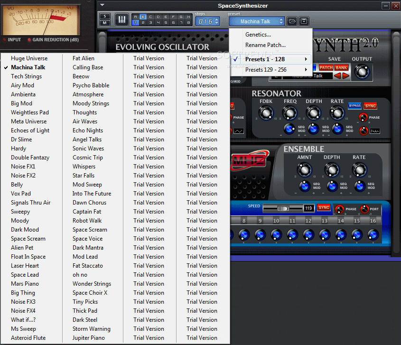Viewport: 401px width, 345px height.
Task: Click the Resonator waveform selector red knob
Action: pos(364,131)
